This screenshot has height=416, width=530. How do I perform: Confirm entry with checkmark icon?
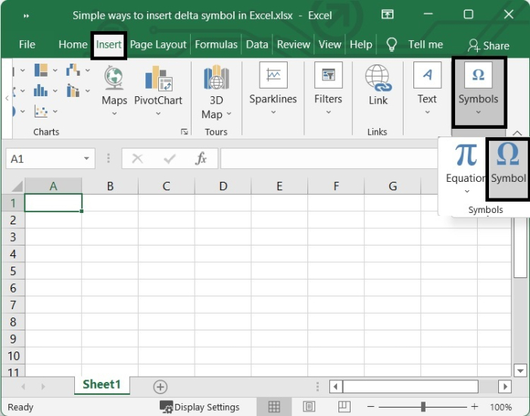[x=170, y=158]
